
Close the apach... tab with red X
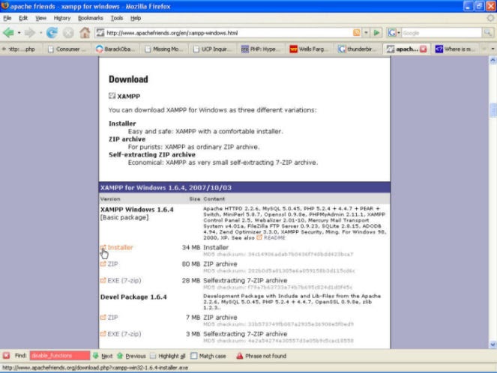point(423,49)
